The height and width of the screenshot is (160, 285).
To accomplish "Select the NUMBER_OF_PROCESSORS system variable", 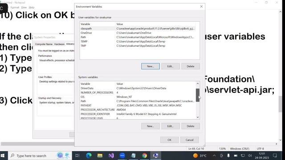I will click(x=138, y=92).
